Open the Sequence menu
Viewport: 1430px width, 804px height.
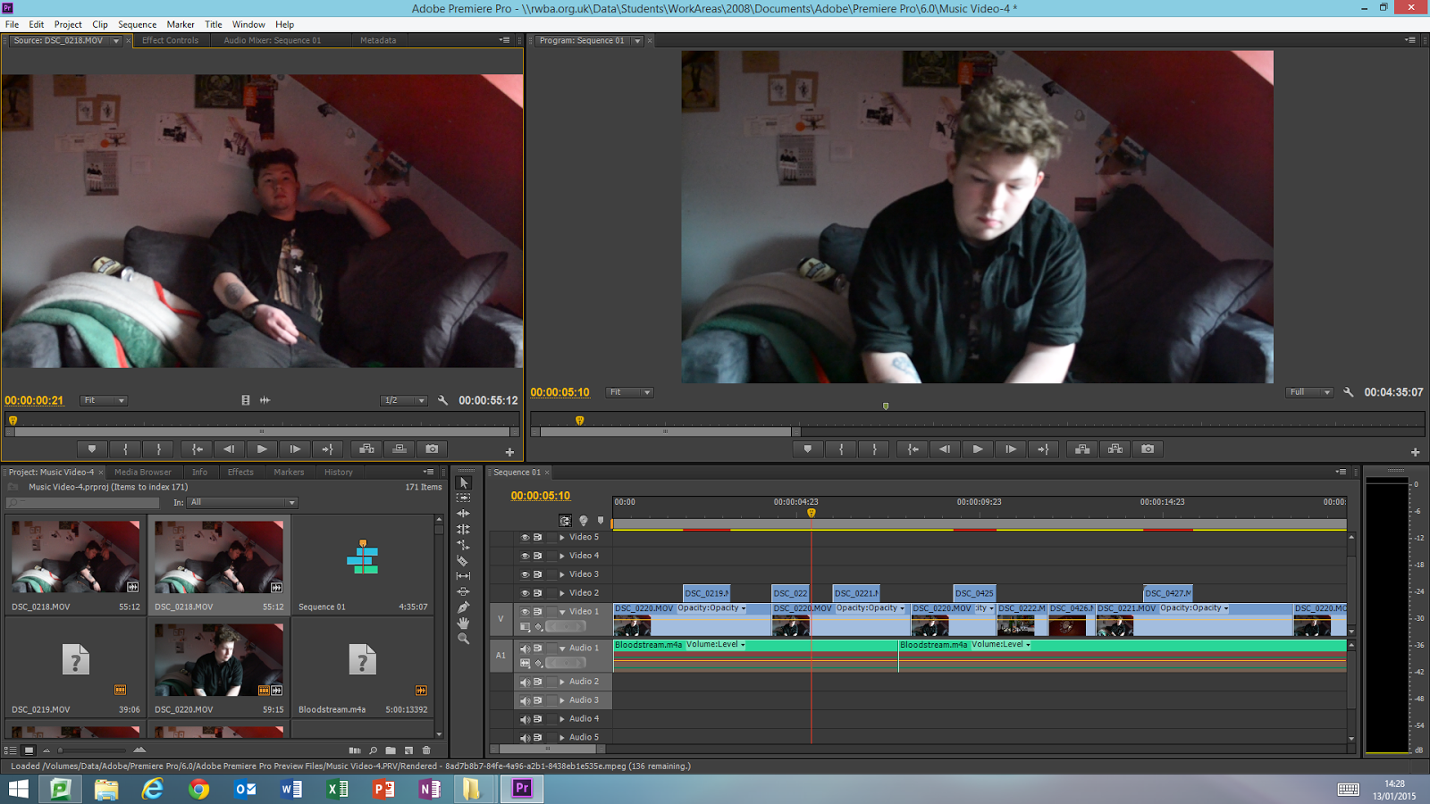click(137, 24)
